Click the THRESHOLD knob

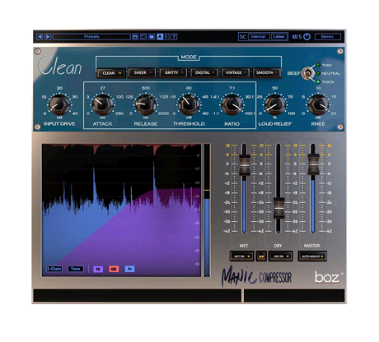189,104
